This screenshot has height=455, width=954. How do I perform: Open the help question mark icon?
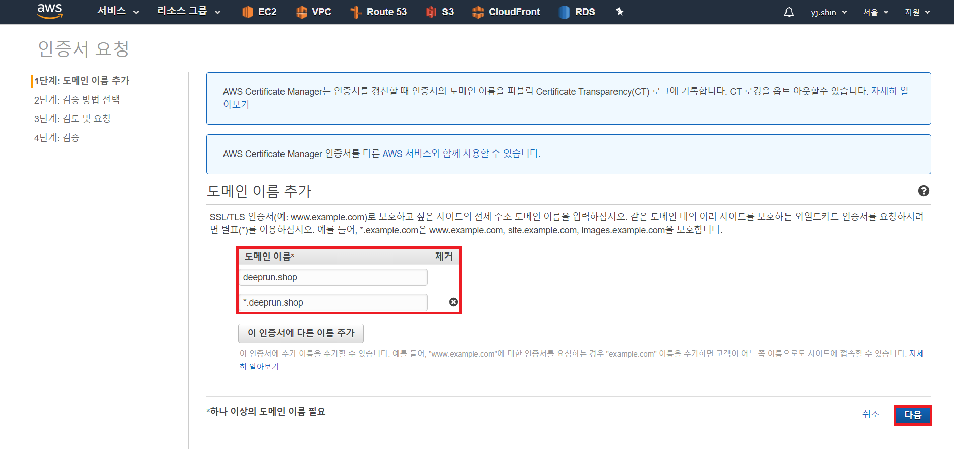924,191
